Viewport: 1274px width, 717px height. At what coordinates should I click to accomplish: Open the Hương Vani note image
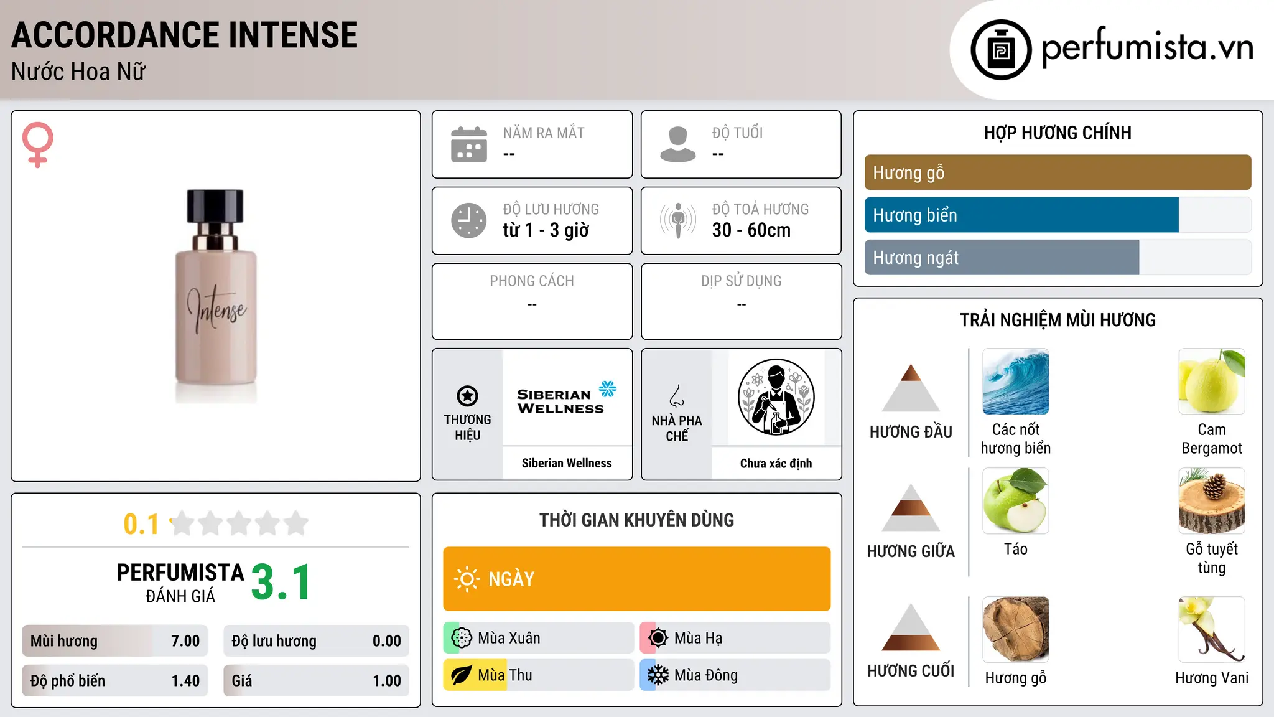[x=1212, y=629]
